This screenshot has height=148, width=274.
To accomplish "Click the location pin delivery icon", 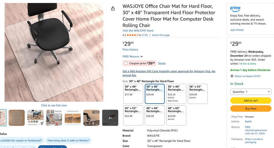I will tap(232, 76).
